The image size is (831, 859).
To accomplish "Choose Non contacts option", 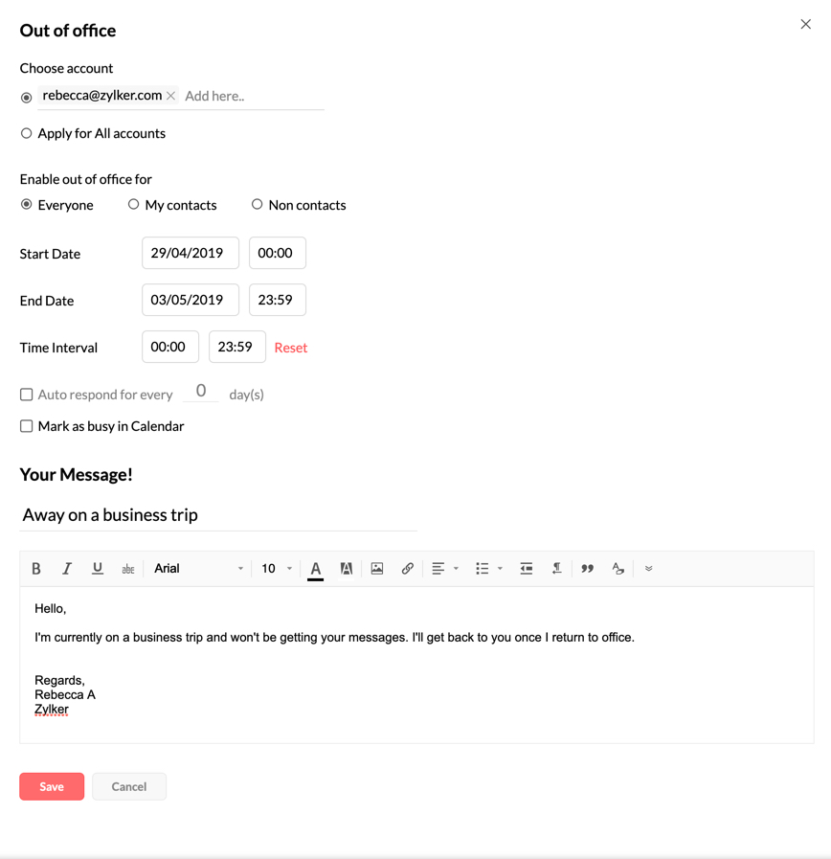I will click(x=257, y=204).
